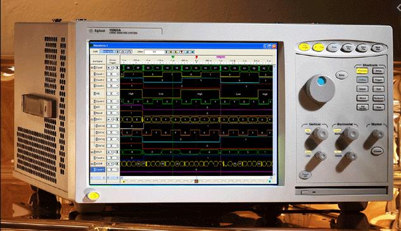
Task: Click the Marker knob
Action: click(x=376, y=135)
